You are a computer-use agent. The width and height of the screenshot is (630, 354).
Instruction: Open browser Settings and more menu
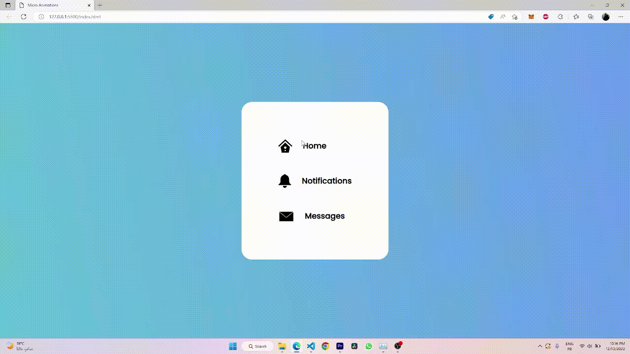[x=621, y=17]
